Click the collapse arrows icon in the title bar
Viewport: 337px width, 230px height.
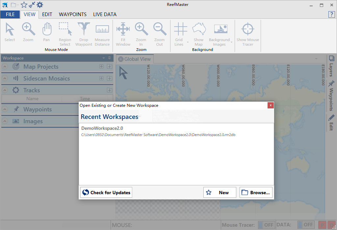[x=32, y=5]
